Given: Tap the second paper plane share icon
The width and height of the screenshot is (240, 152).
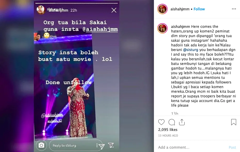Looking at the screenshot, I should point(111,145).
